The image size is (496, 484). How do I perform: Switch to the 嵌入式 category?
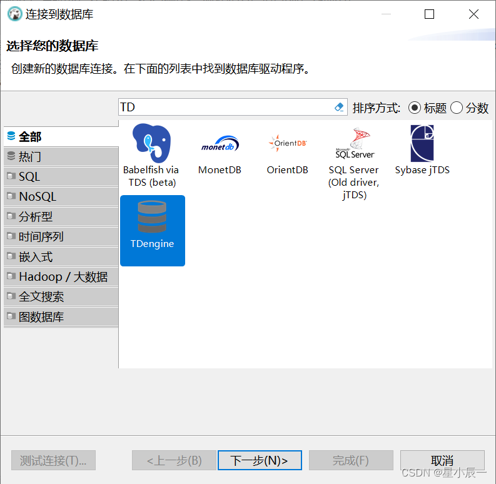(61, 256)
